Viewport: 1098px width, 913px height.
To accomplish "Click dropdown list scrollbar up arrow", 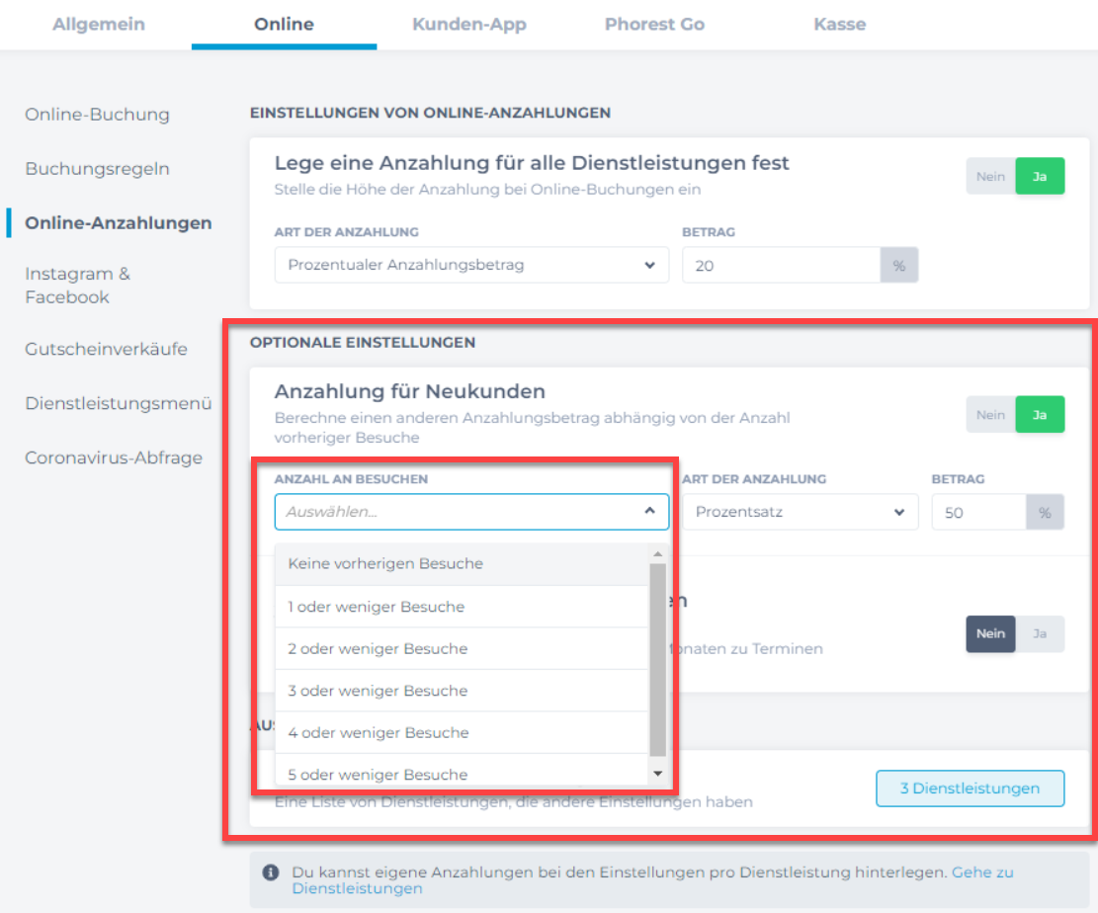I will 657,553.
